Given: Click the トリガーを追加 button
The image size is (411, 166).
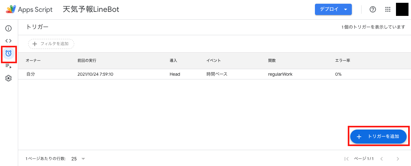Looking at the screenshot, I should pos(378,136).
